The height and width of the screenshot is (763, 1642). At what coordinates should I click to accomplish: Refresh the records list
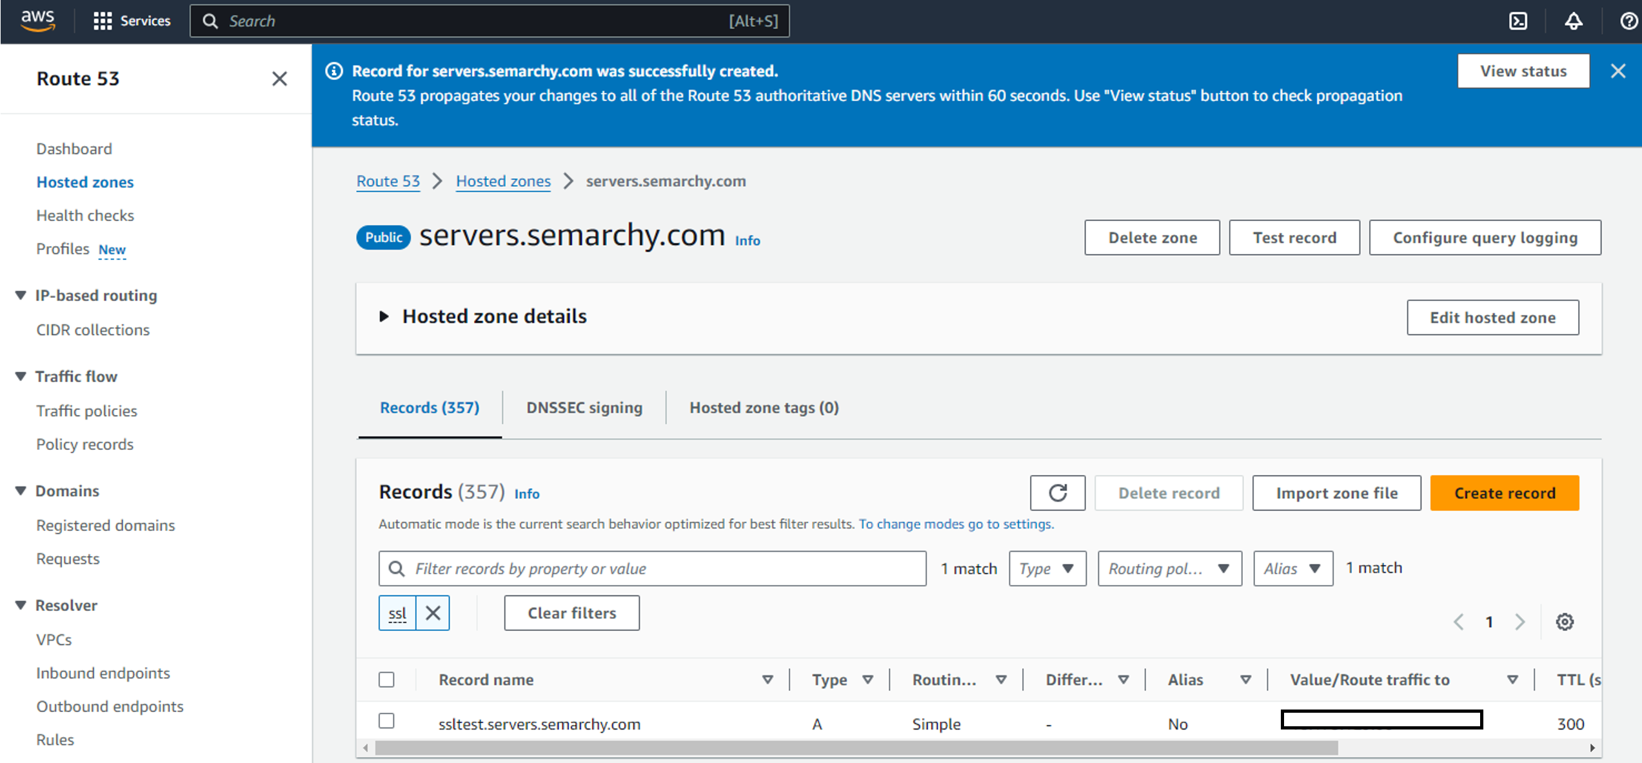click(1057, 493)
